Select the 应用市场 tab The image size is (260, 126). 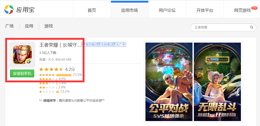tap(129, 10)
